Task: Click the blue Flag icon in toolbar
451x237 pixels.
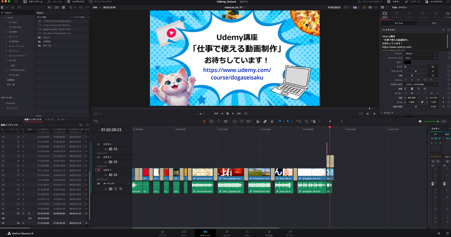Action: [280, 121]
